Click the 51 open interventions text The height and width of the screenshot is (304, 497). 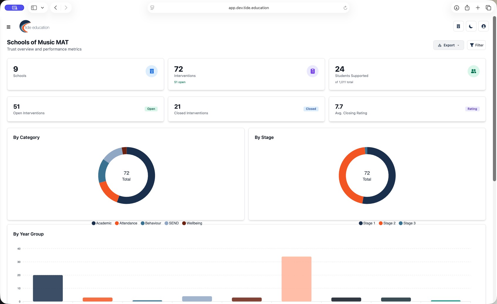[x=180, y=82]
